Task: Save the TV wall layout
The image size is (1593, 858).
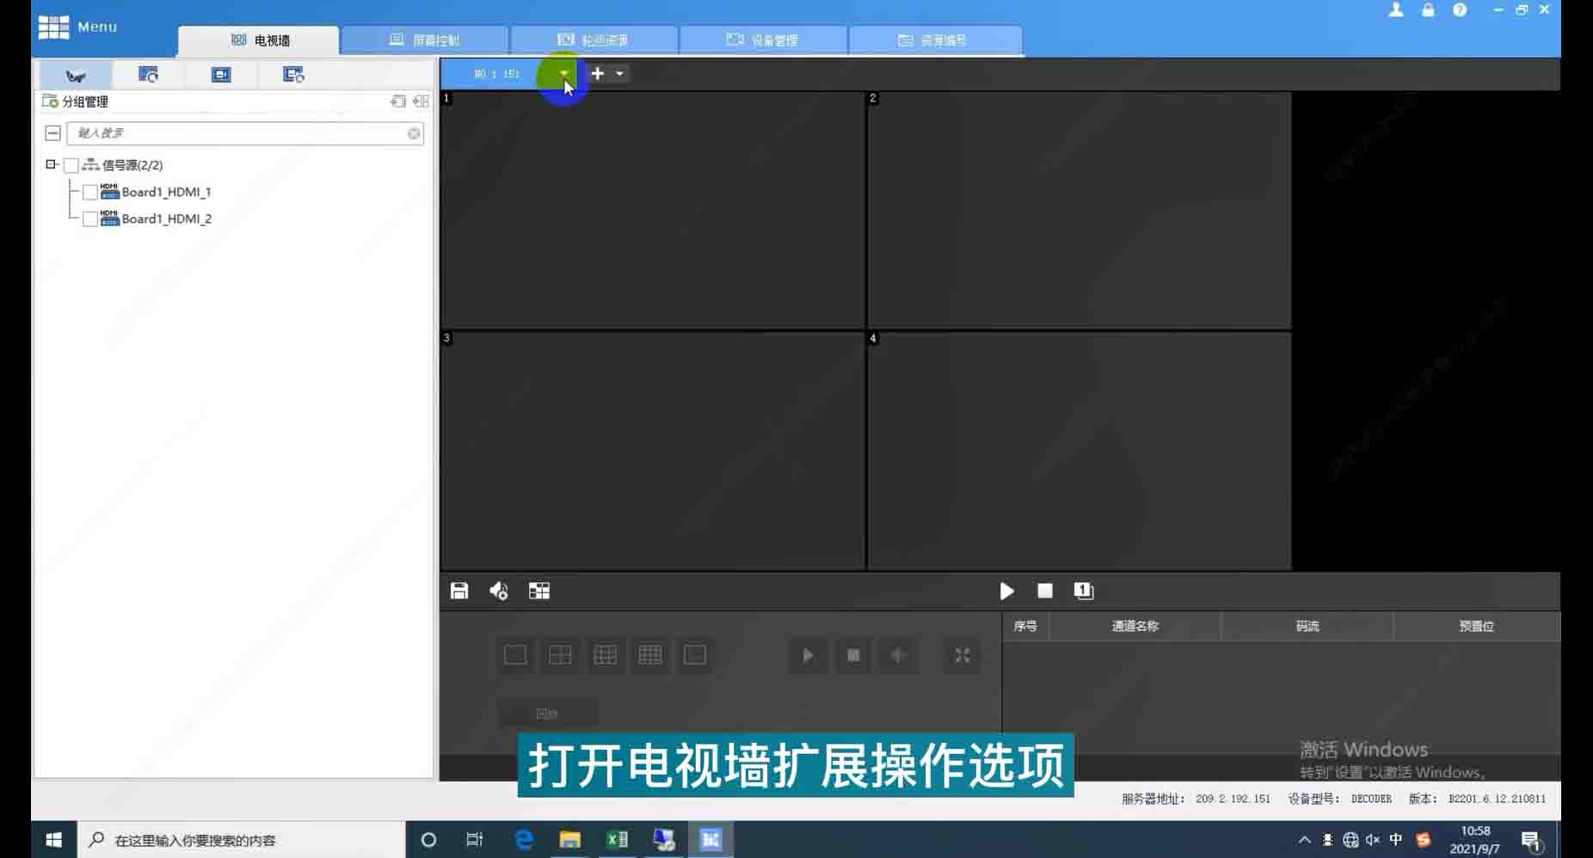Action: (x=459, y=591)
